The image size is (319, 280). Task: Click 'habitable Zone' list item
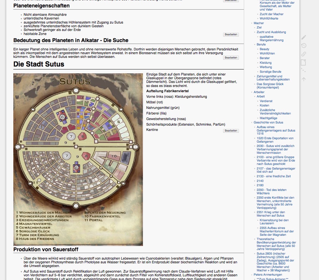pos(35,34)
